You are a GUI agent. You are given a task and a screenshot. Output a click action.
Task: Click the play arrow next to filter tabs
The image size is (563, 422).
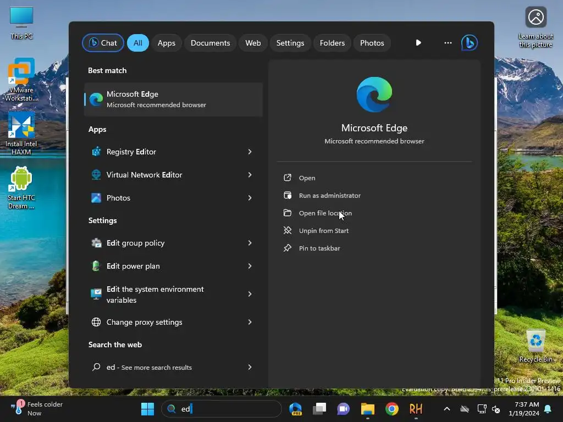418,43
